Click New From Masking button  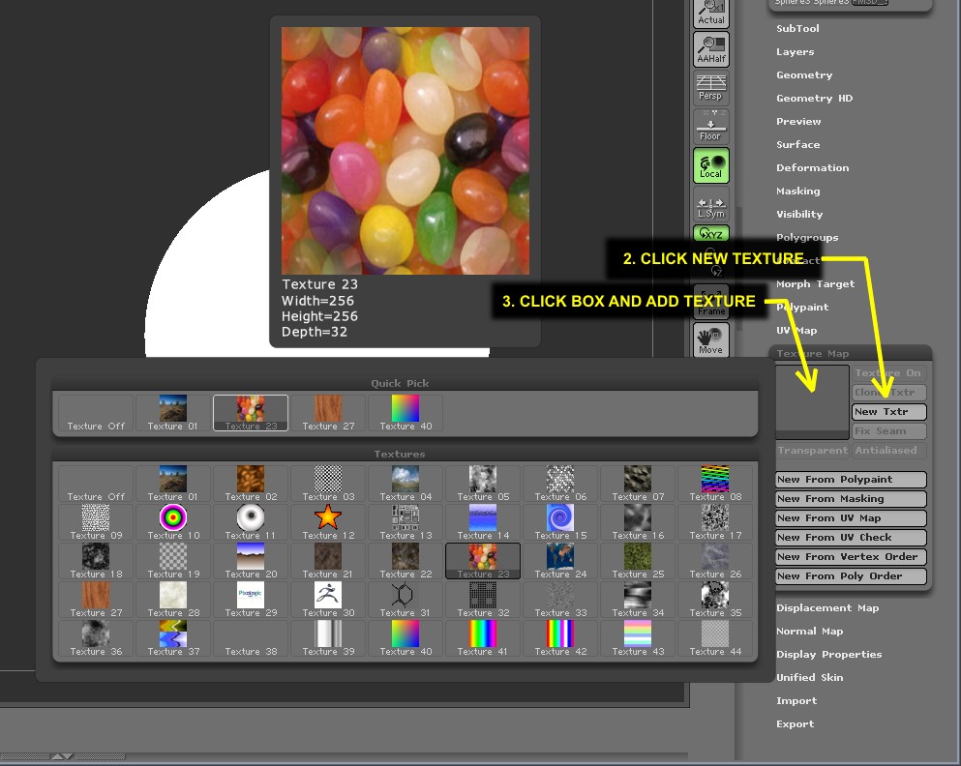pyautogui.click(x=851, y=499)
